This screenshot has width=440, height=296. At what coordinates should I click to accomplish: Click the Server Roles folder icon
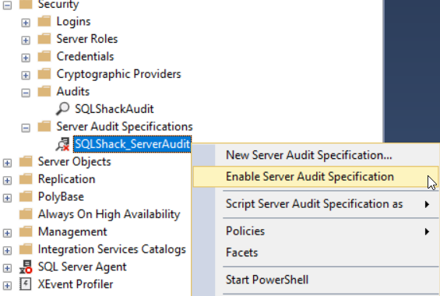[x=44, y=39]
